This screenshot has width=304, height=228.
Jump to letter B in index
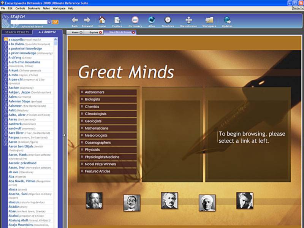6,43
